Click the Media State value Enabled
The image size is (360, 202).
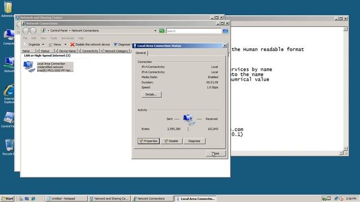coord(213,77)
